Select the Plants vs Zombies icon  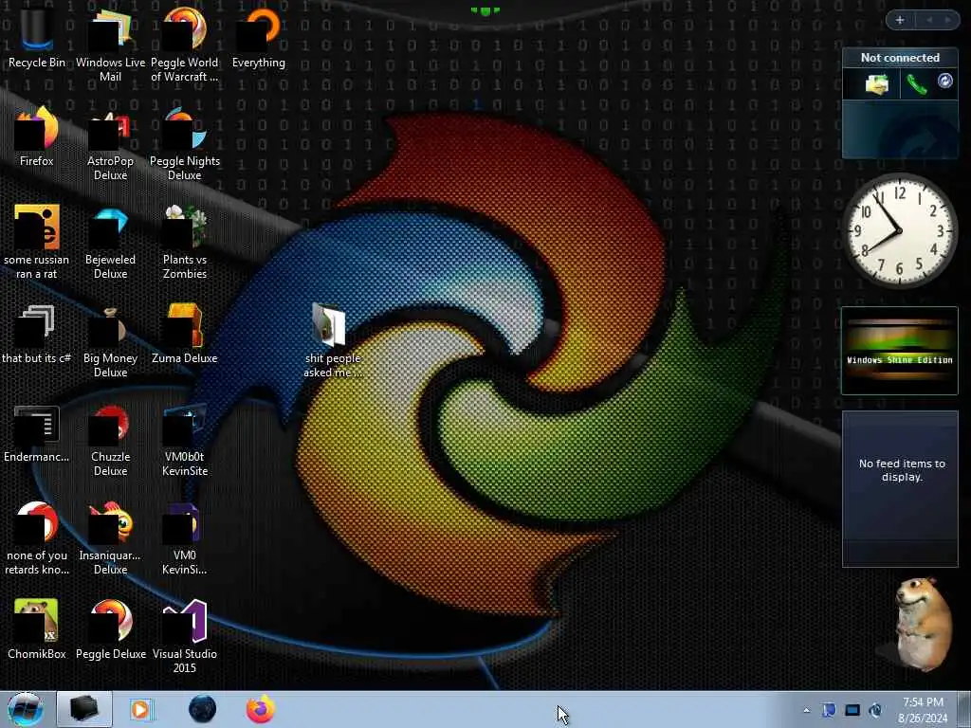[185, 242]
